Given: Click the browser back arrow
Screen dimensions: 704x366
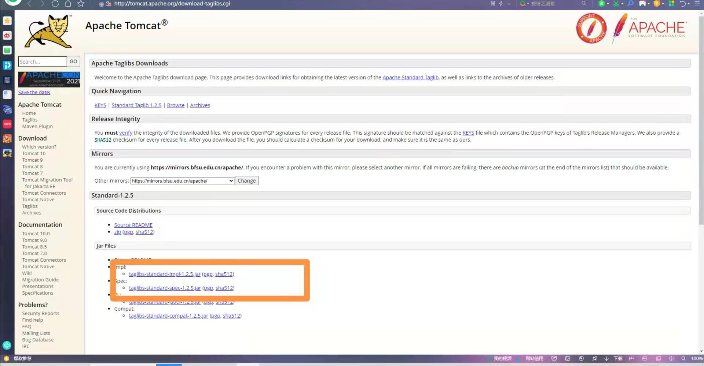Looking at the screenshot, I should 30,4.
